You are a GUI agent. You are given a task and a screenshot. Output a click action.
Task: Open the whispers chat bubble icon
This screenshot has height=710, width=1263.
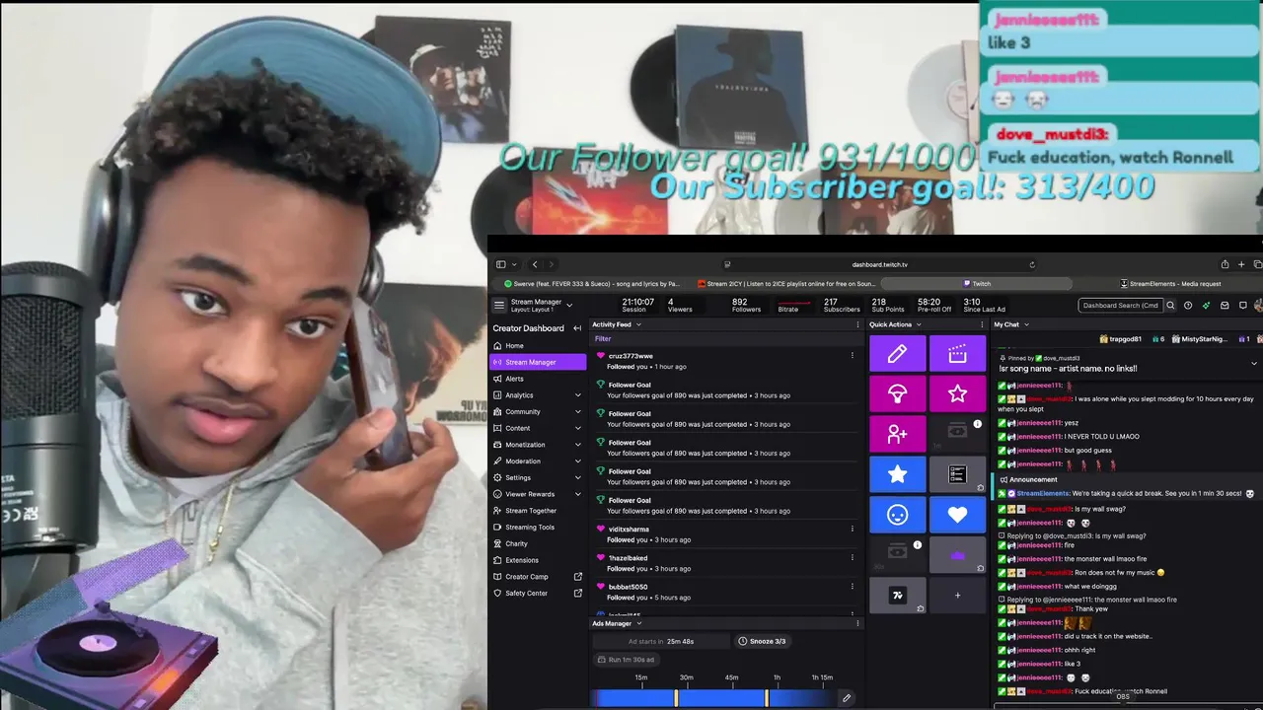click(x=1243, y=306)
